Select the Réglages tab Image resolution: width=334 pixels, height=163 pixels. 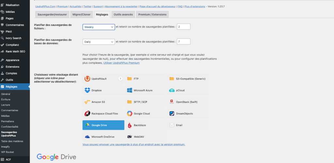pyautogui.click(x=102, y=15)
